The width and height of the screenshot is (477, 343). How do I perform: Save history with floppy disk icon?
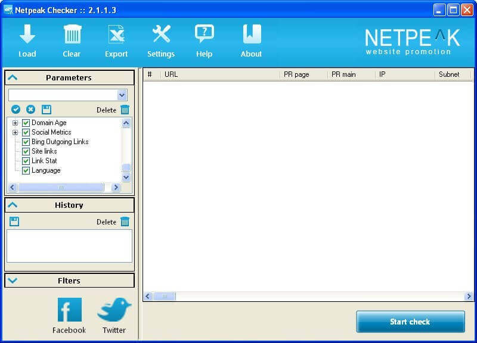14,222
